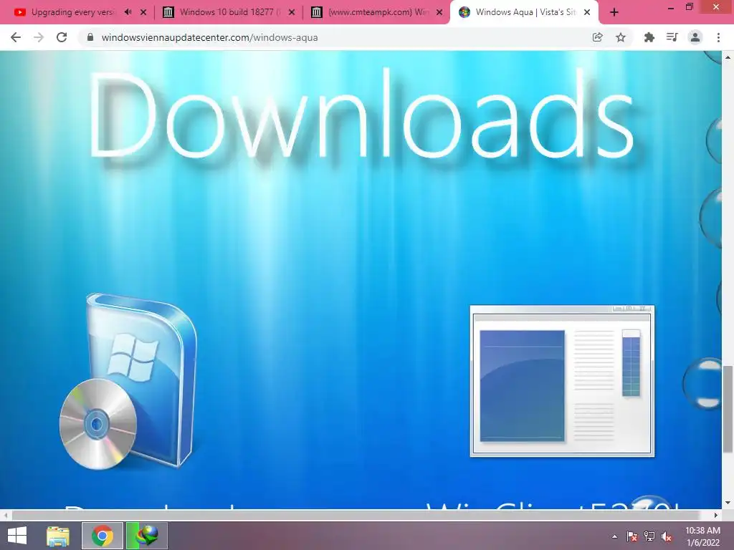Open File Explorer from taskbar
This screenshot has width=734, height=550.
click(58, 536)
